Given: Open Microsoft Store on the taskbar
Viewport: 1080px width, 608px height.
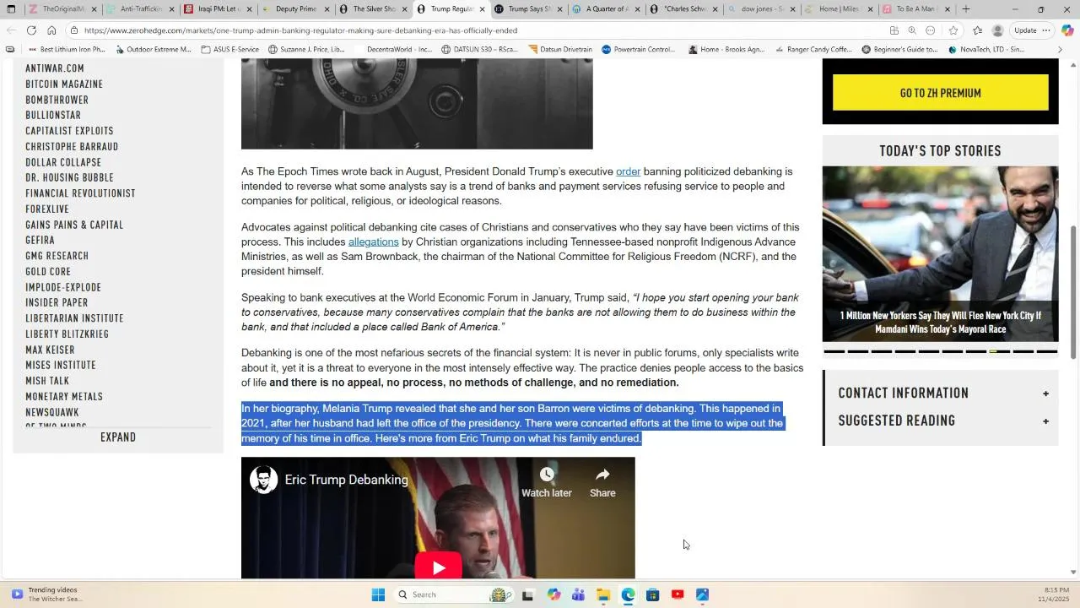Looking at the screenshot, I should coord(652,594).
